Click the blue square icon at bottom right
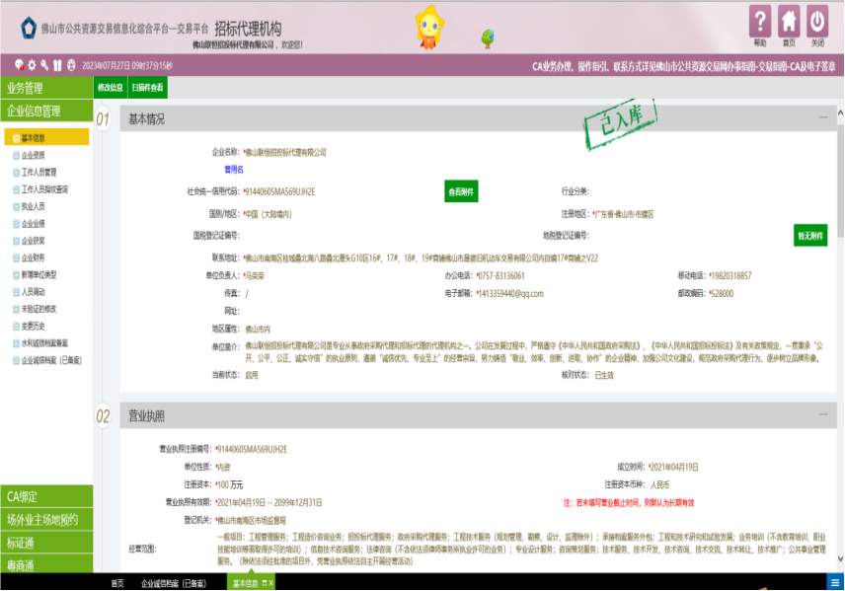This screenshot has width=845, height=591. tap(835, 583)
